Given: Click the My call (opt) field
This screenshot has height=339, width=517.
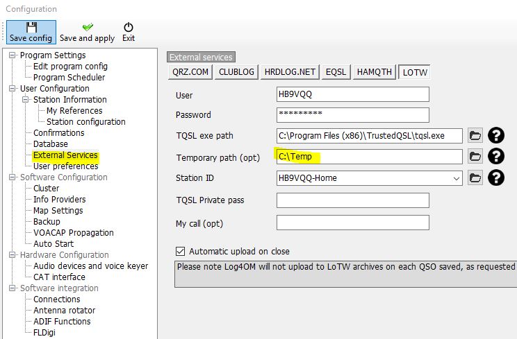Looking at the screenshot, I should (353, 223).
